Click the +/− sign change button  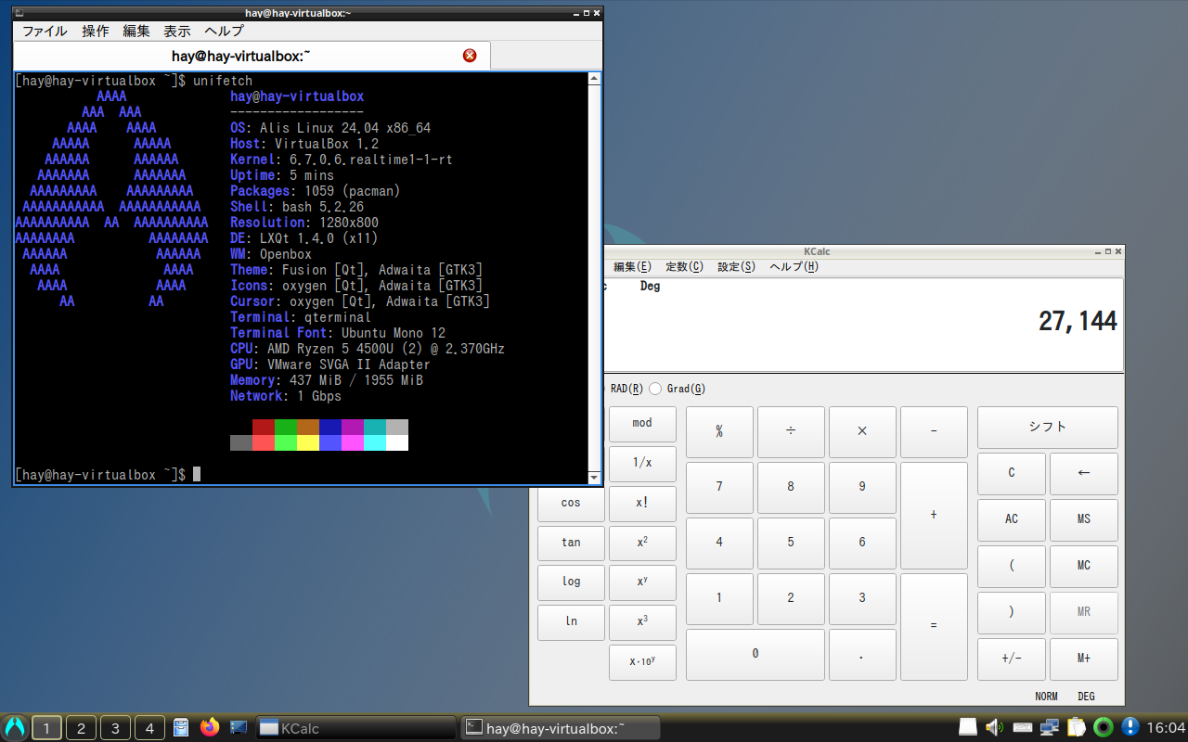pyautogui.click(x=1012, y=659)
